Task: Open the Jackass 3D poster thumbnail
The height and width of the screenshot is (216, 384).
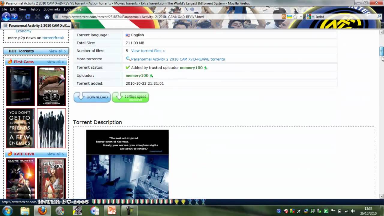Action: 51,86
